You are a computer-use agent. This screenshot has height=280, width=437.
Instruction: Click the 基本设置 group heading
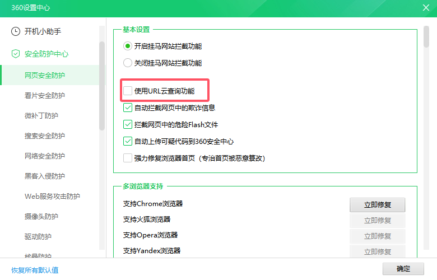pos(136,29)
